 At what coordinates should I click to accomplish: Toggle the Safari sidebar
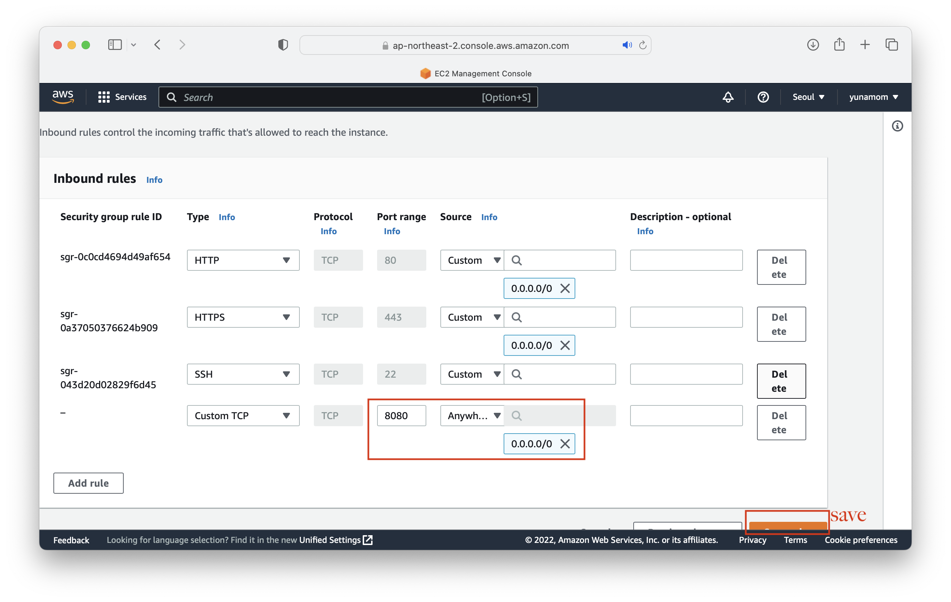[115, 45]
